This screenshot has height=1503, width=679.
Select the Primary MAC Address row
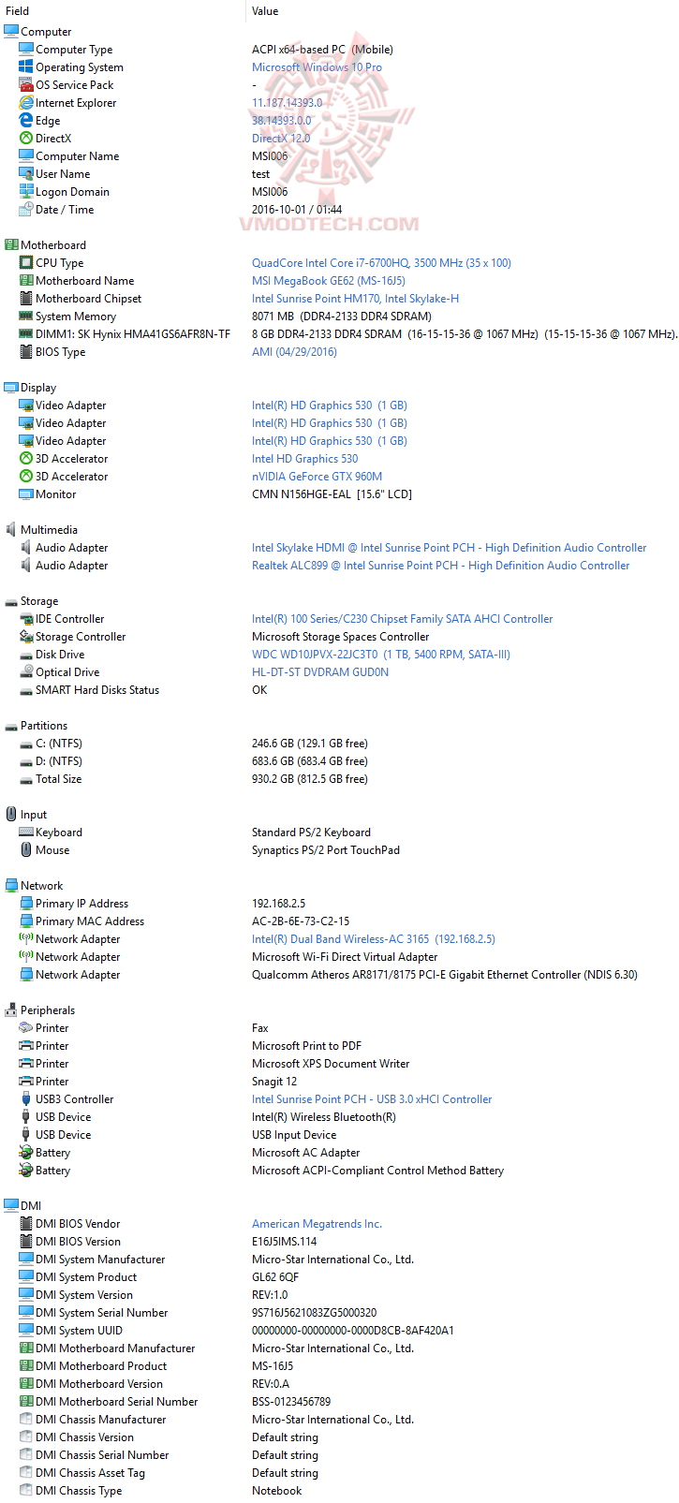click(339, 921)
